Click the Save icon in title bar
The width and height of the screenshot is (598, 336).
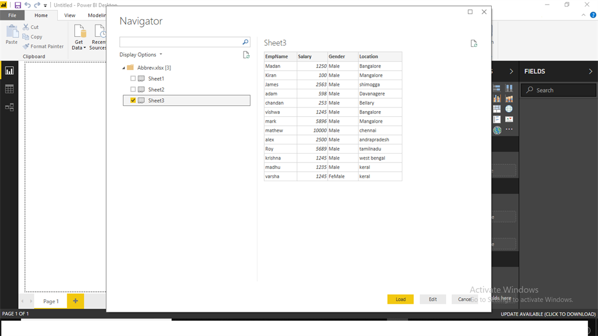point(18,5)
